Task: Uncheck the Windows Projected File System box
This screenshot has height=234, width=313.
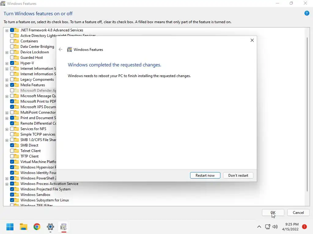Action: [12, 189]
